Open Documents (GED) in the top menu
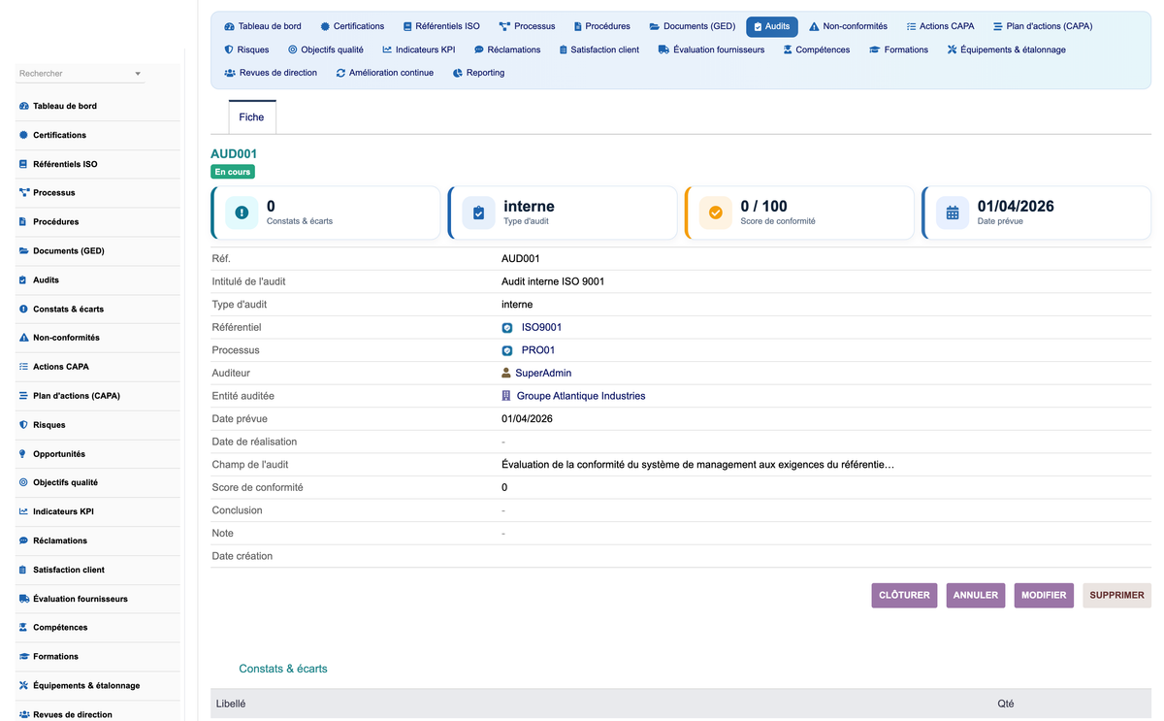The image size is (1164, 721). (x=693, y=26)
